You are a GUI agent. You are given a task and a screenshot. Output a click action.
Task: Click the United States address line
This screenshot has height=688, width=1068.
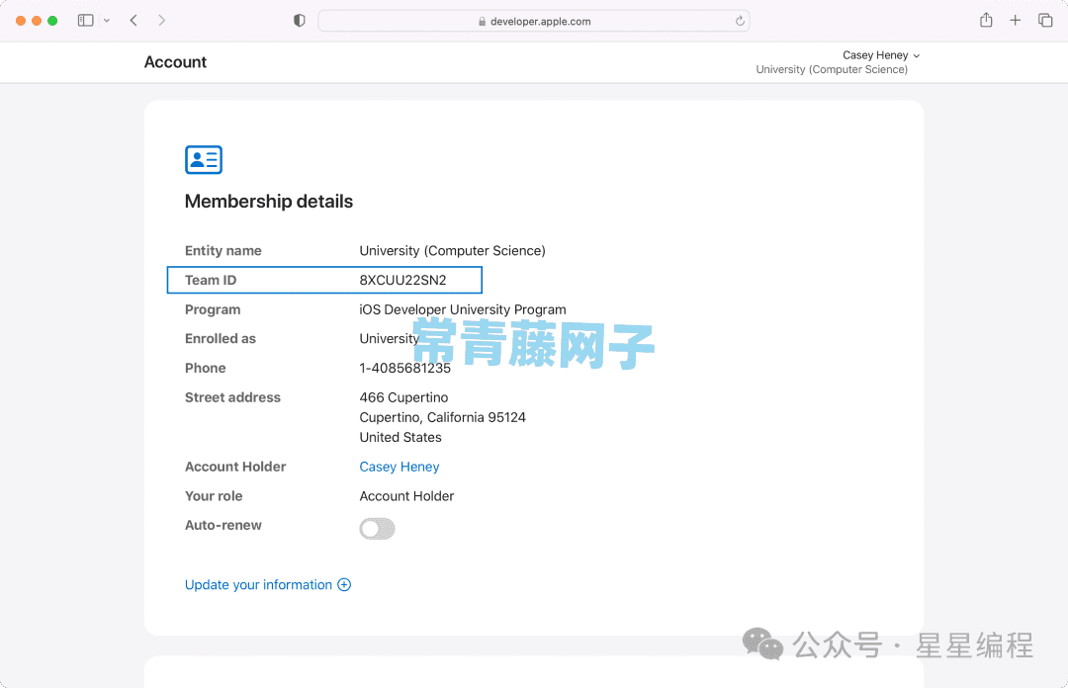tap(400, 437)
